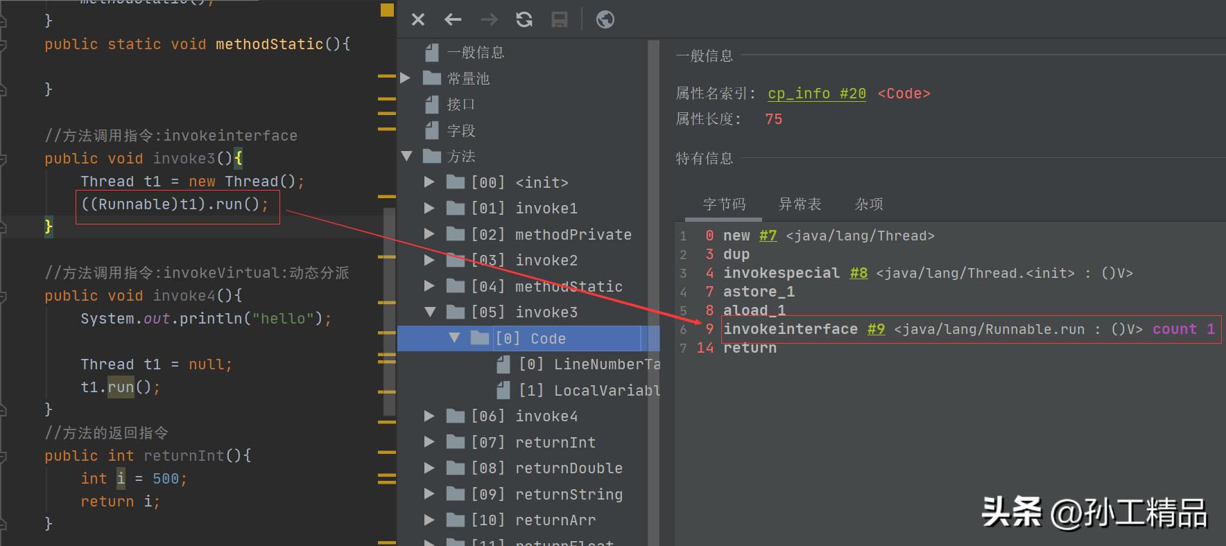Viewport: 1226px width, 546px height.
Task: Expand the [02] methodPrivate method
Action: pyautogui.click(x=429, y=234)
